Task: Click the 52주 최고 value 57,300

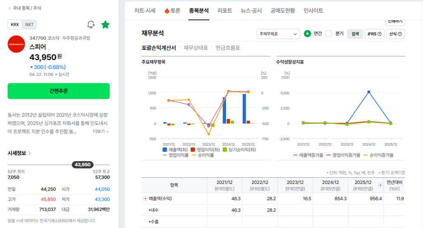Action: click(x=102, y=177)
